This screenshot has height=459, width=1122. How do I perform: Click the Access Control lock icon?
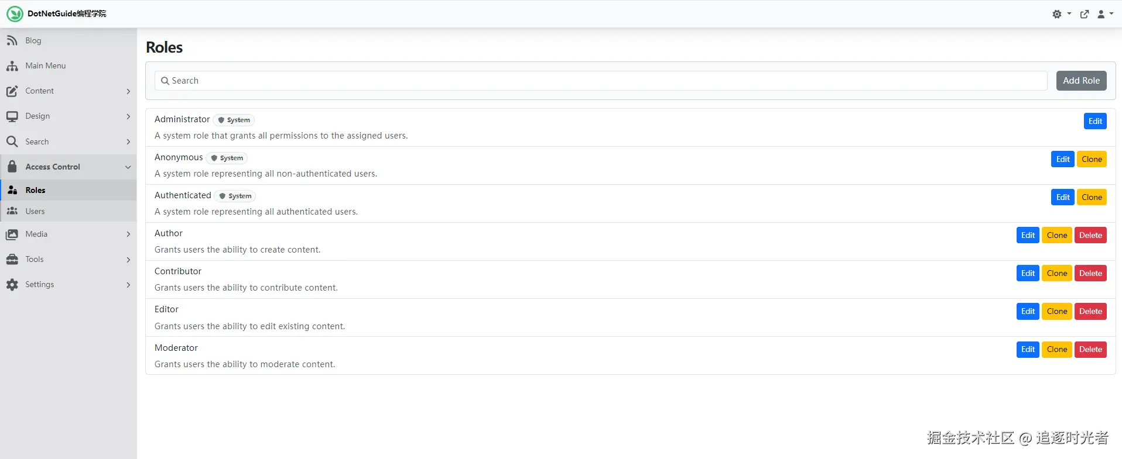point(12,167)
